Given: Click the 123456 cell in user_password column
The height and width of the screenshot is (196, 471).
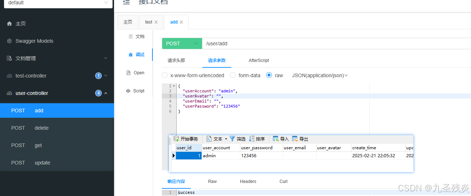Looking at the screenshot, I should (x=261, y=156).
